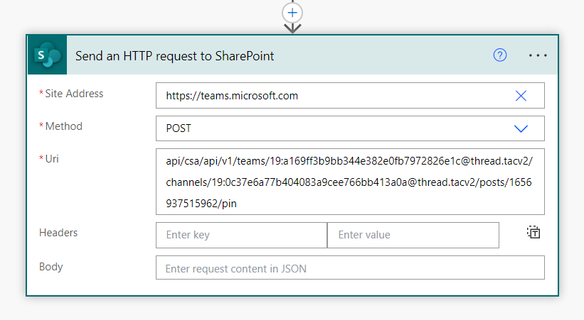Focus the Headers 'Enter key' field
584x320 pixels.
coord(241,235)
